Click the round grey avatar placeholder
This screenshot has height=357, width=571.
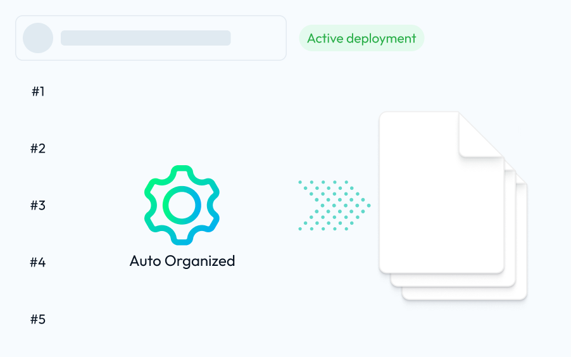click(38, 38)
